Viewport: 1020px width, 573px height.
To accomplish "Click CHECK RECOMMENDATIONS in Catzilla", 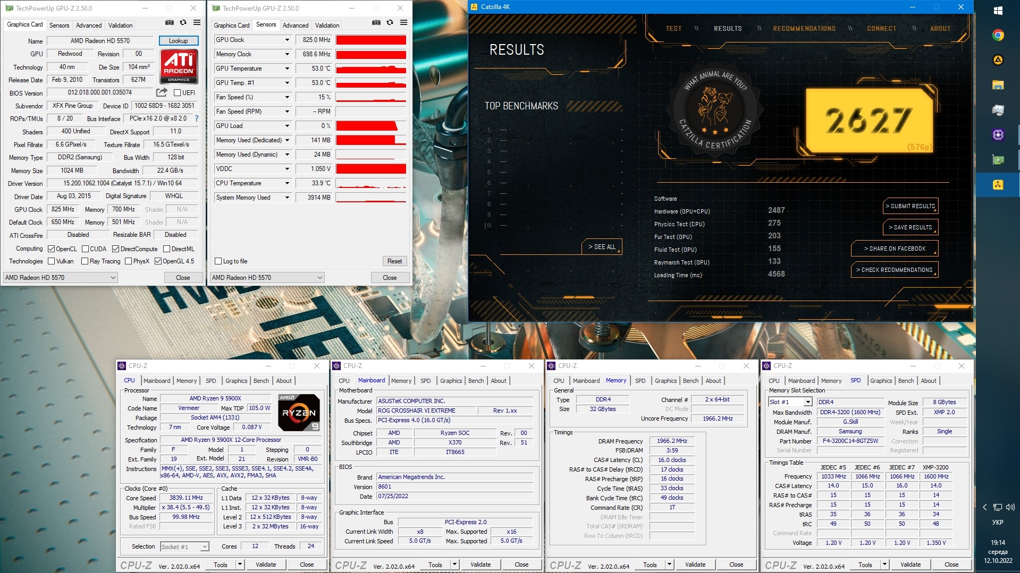I will [895, 270].
